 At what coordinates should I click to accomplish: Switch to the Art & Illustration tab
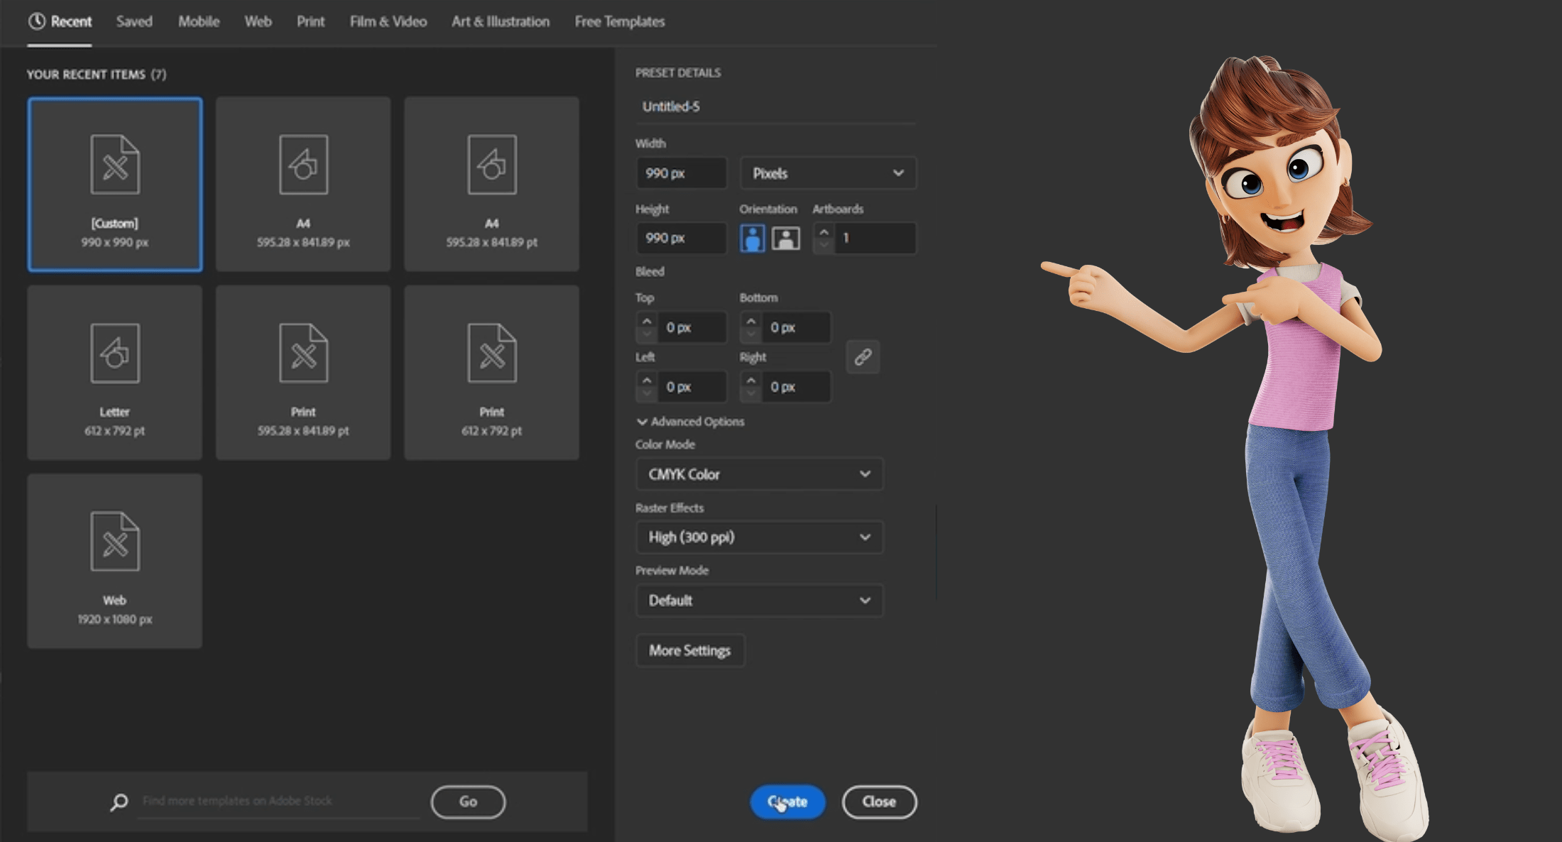(x=500, y=21)
